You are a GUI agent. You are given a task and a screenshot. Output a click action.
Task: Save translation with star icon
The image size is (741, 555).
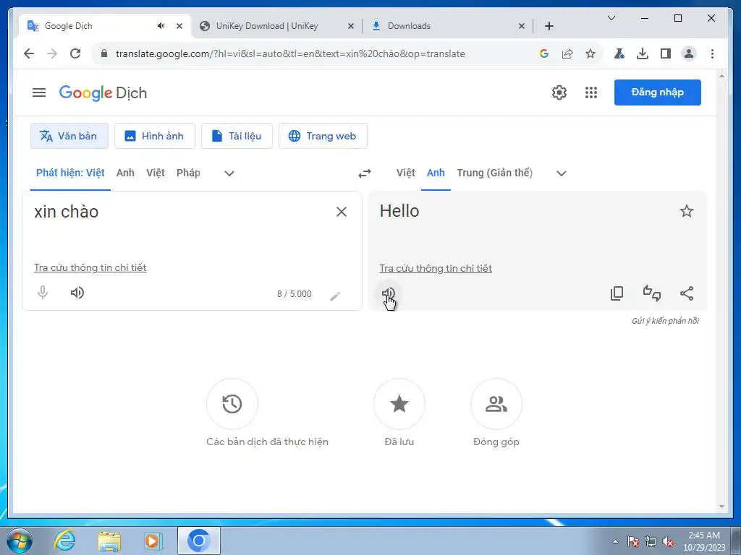[686, 211]
